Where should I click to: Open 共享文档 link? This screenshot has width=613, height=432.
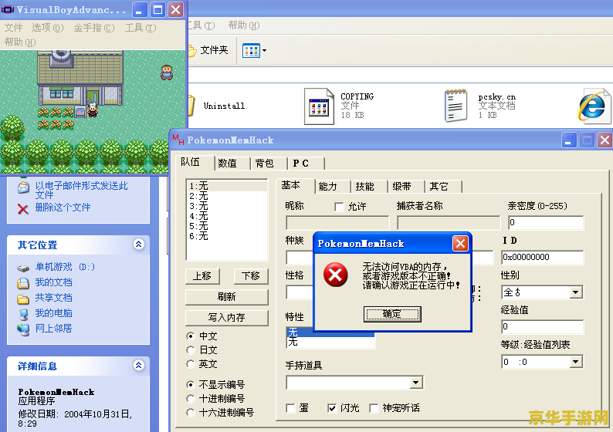click(53, 298)
